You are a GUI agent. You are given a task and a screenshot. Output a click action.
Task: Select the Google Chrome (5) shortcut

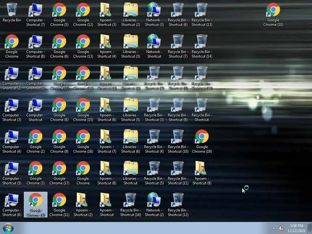59,15
